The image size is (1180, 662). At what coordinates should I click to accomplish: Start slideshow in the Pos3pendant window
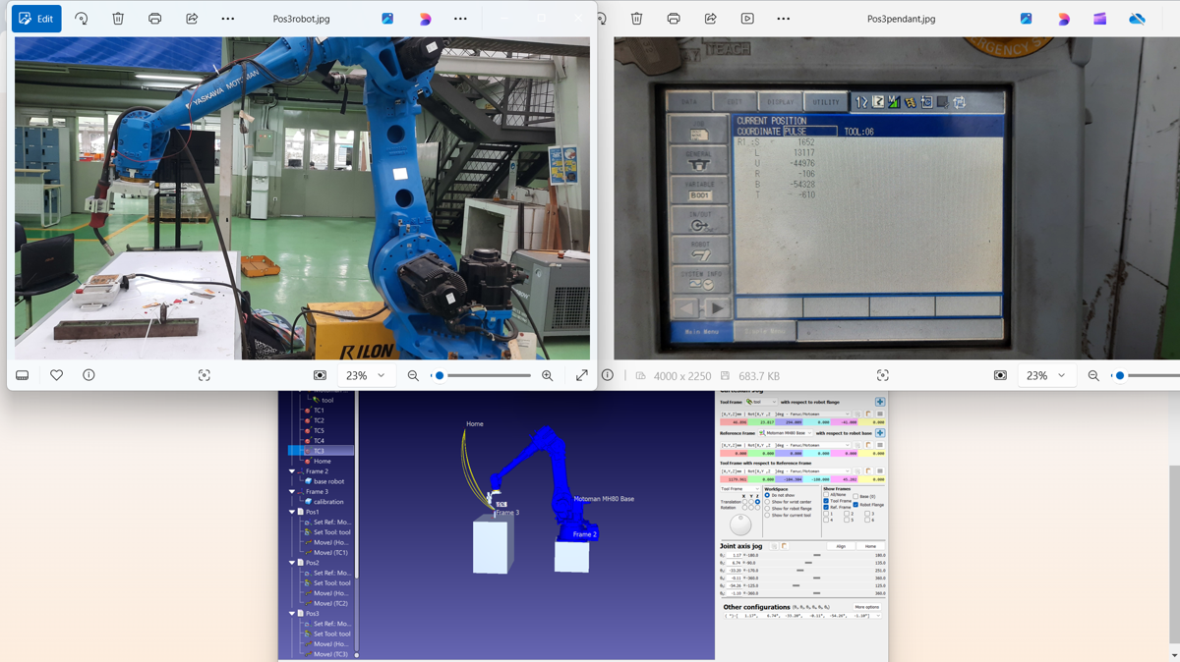pos(747,19)
